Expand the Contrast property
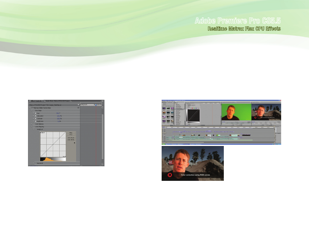This screenshot has width=309, height=238. click(x=33, y=119)
